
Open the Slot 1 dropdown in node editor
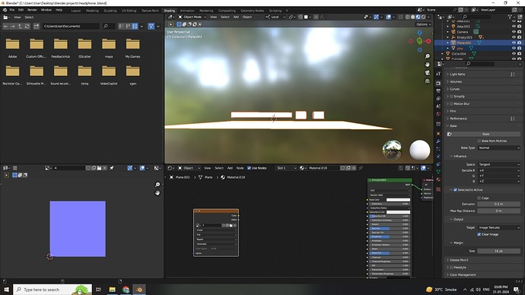tap(286, 168)
